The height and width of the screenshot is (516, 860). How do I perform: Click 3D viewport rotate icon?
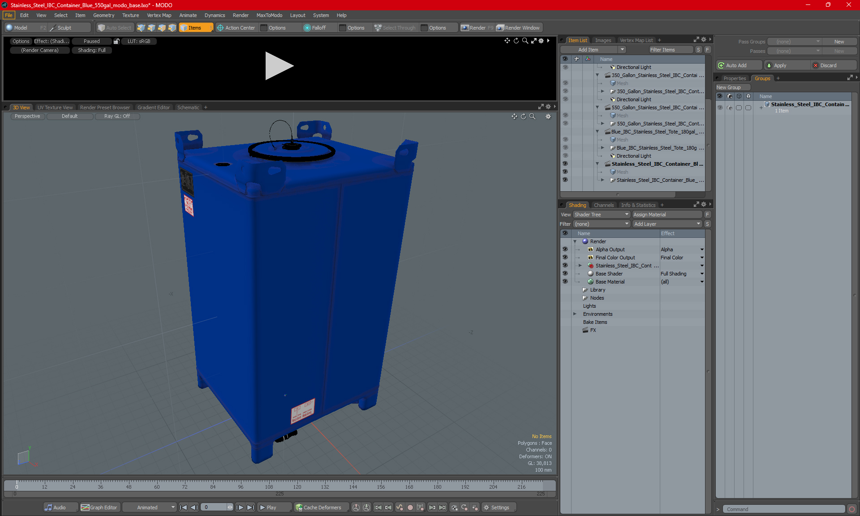pos(523,116)
